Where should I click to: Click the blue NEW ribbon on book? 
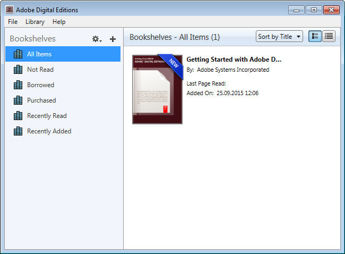(174, 62)
